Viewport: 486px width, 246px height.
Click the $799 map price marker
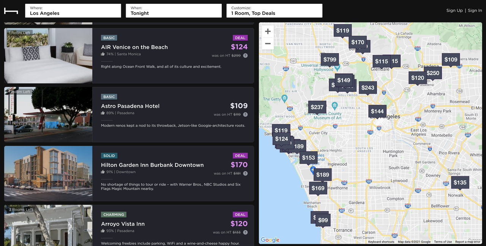[330, 60]
